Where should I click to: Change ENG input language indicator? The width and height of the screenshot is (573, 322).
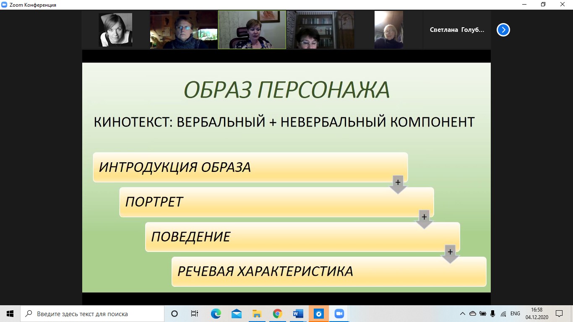(x=515, y=314)
